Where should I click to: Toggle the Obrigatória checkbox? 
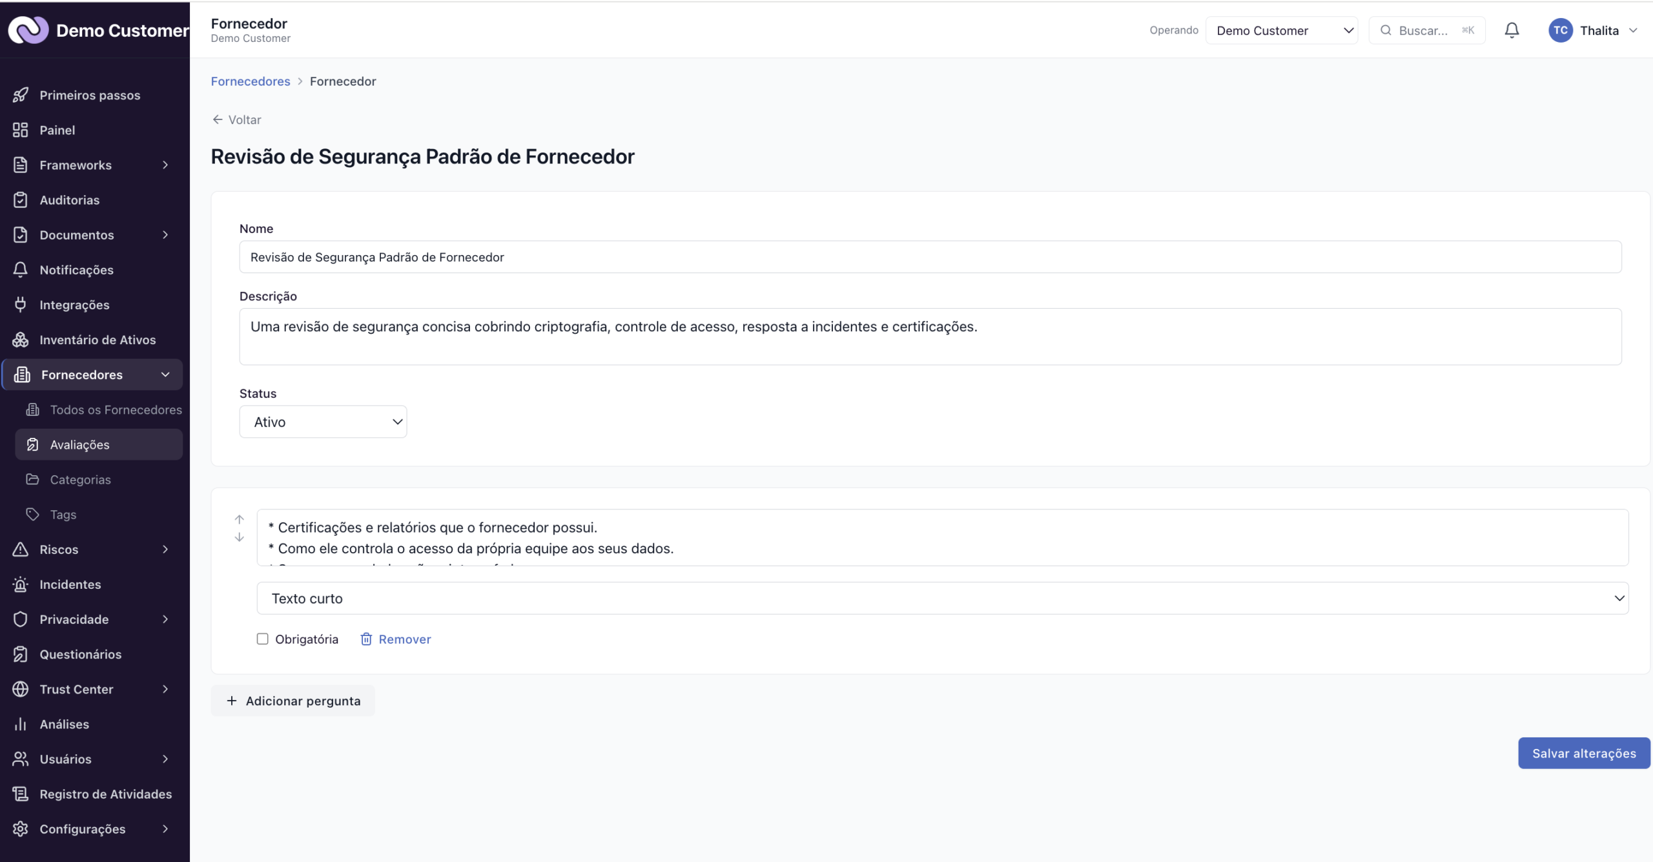tap(262, 639)
